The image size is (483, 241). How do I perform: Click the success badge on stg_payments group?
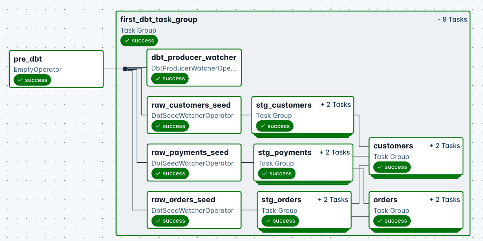[x=277, y=173]
